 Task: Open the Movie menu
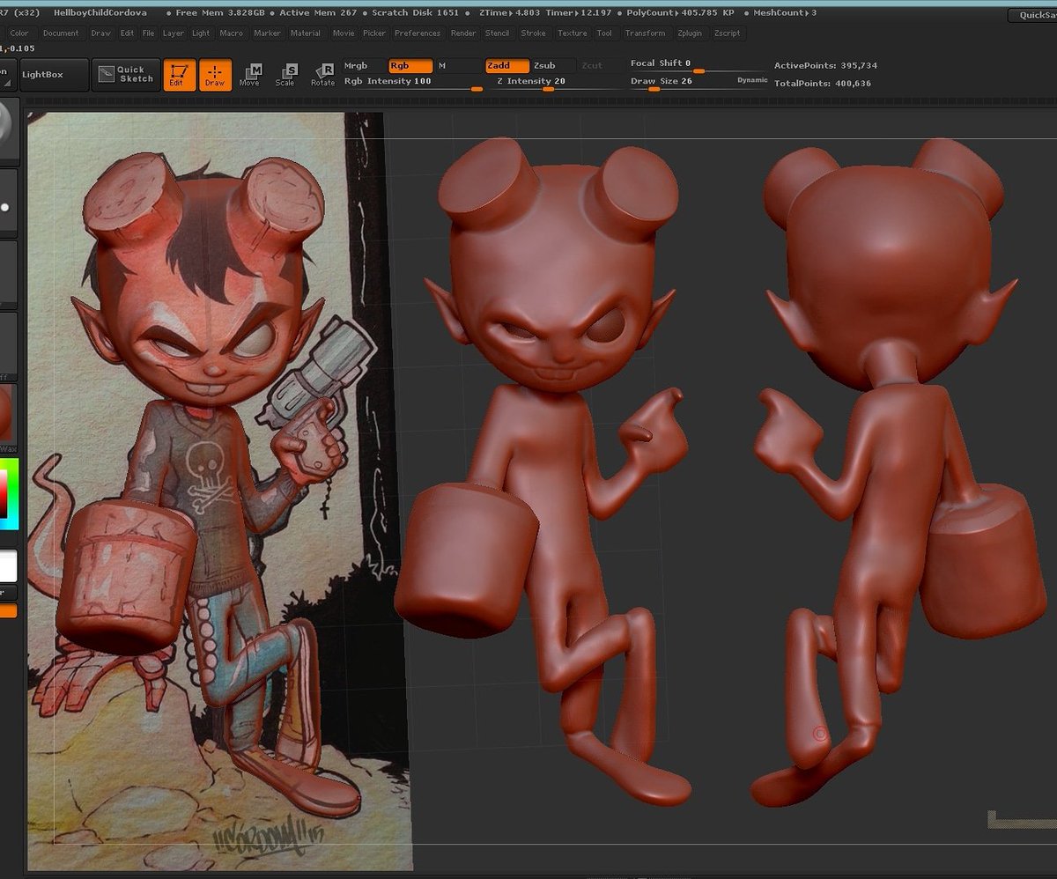click(344, 33)
